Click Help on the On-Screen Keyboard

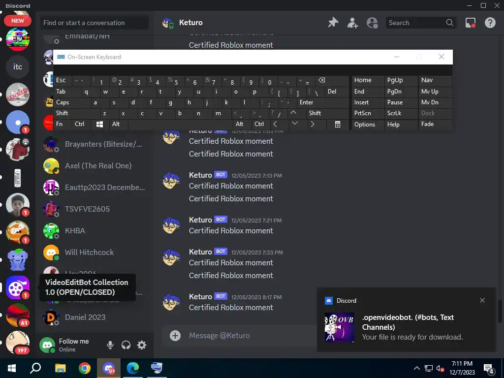pyautogui.click(x=402, y=124)
